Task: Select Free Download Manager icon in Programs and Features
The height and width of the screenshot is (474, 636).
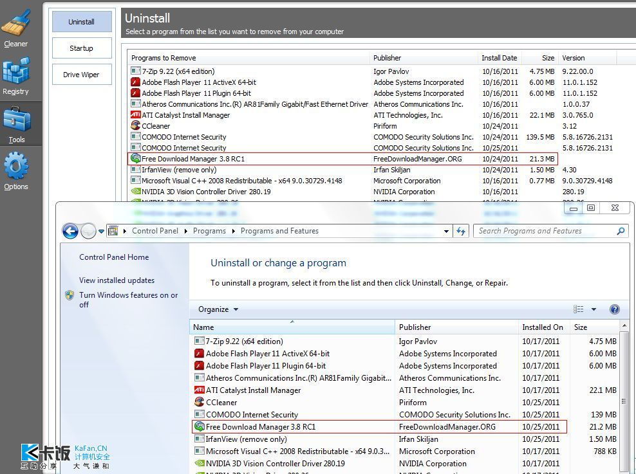Action: 199,426
